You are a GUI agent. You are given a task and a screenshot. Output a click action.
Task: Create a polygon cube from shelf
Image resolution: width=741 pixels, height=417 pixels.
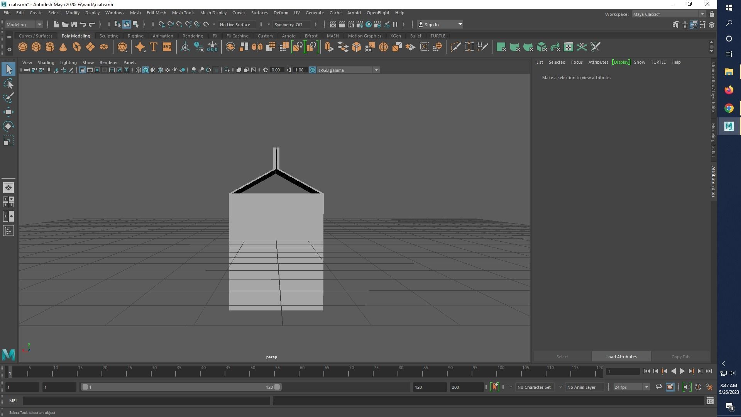pos(36,47)
